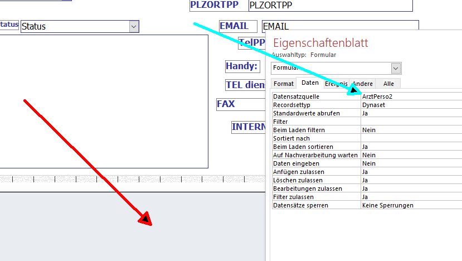This screenshot has height=261, width=462.
Task: Click the form footer section bar
Action: 133,179
